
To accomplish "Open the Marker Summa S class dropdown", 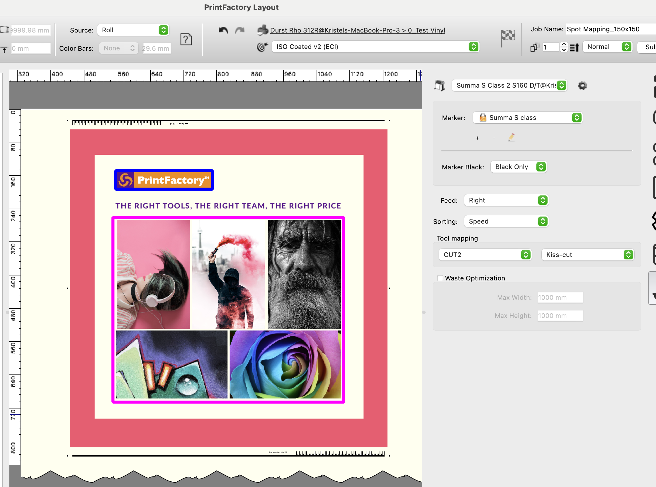I will pyautogui.click(x=528, y=118).
